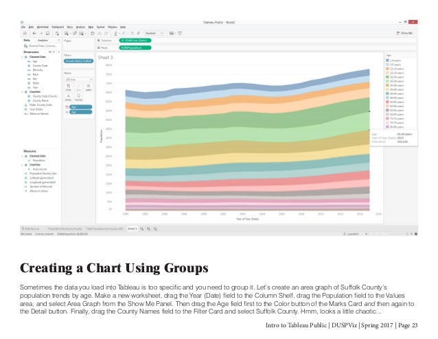This screenshot has width=438, height=339.
Task: Open the data pane collapse arrow
Action: (58, 41)
